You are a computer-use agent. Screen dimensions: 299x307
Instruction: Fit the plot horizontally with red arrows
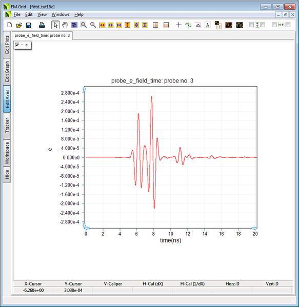pos(102,25)
